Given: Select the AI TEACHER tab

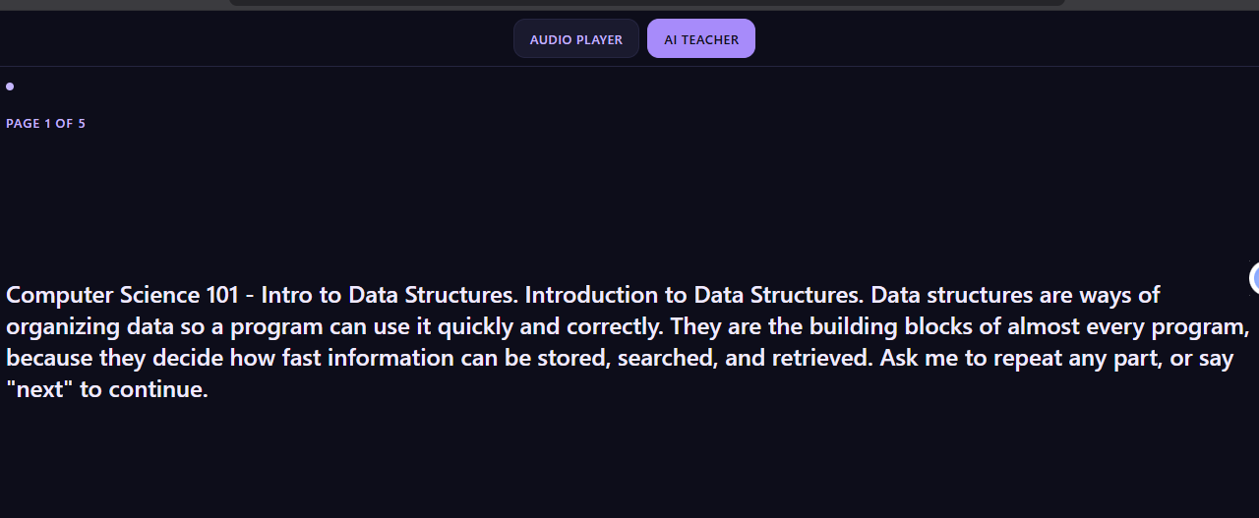Looking at the screenshot, I should tap(701, 39).
